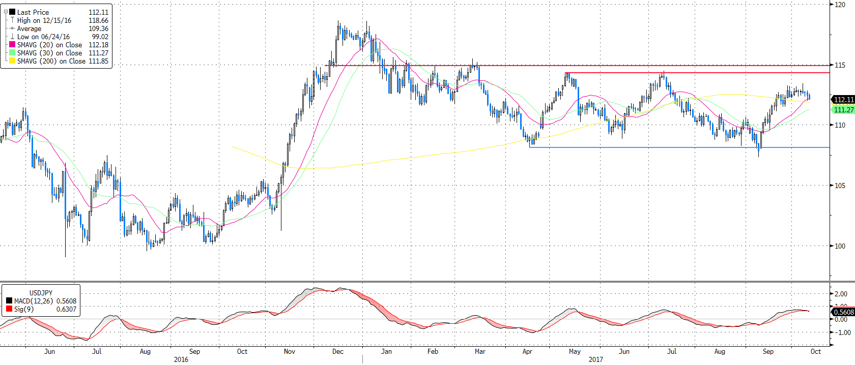Screen dimensions: 855x365
Task: Click the High marker icon in legend
Action: click(x=12, y=20)
